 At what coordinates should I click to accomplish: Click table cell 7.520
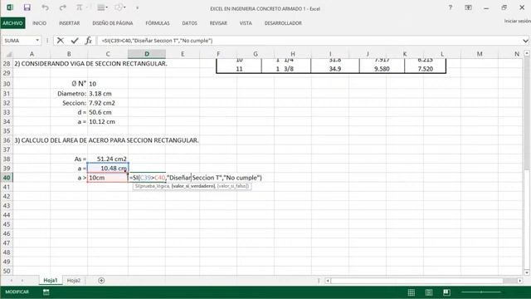426,69
